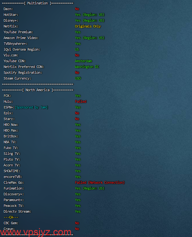Select the Starz: label
This screenshot has width=192, height=237.
(9, 119)
